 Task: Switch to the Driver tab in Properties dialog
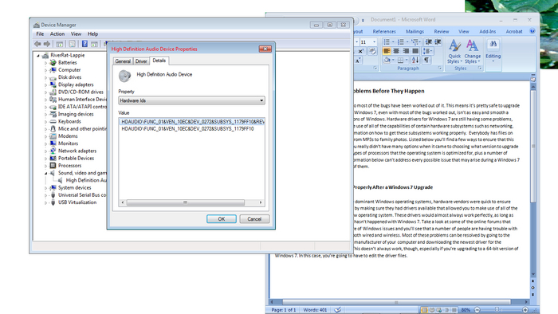[141, 61]
